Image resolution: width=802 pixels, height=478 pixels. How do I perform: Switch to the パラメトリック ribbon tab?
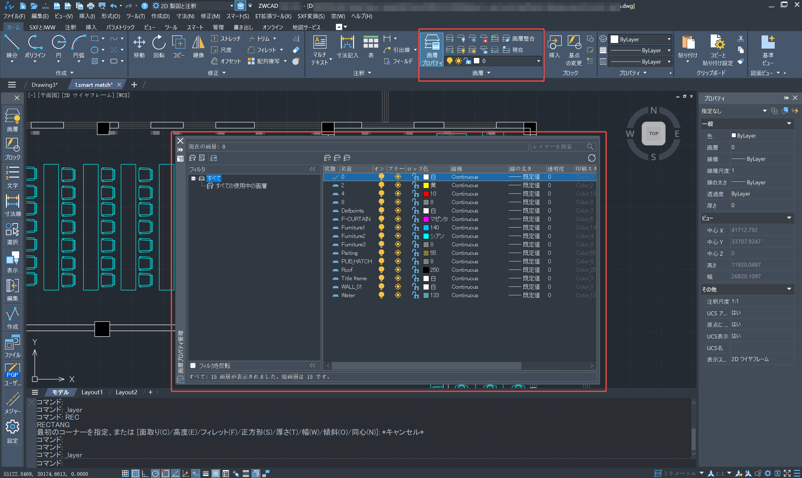point(120,27)
